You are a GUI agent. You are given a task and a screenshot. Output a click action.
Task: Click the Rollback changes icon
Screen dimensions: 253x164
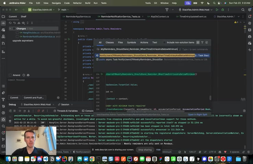tap(14, 23)
